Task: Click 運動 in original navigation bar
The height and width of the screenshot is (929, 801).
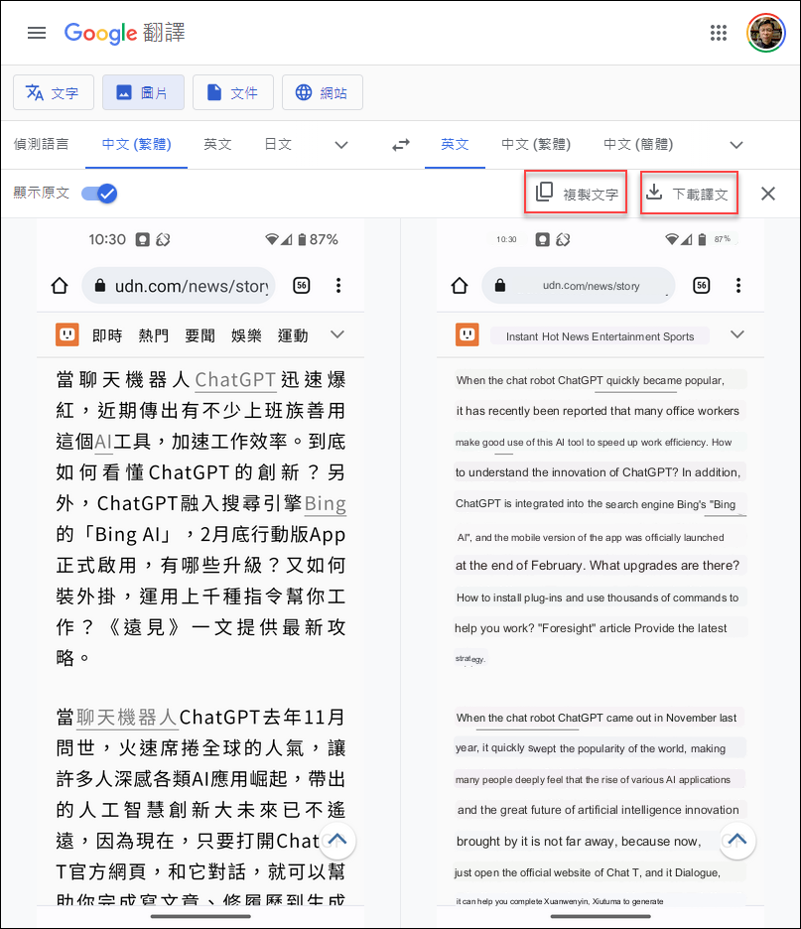Action: tap(293, 335)
